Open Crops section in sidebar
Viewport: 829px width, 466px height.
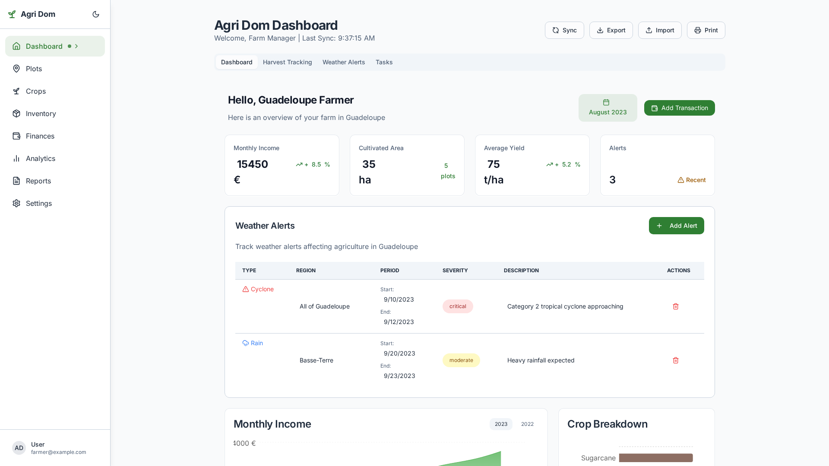[55, 91]
